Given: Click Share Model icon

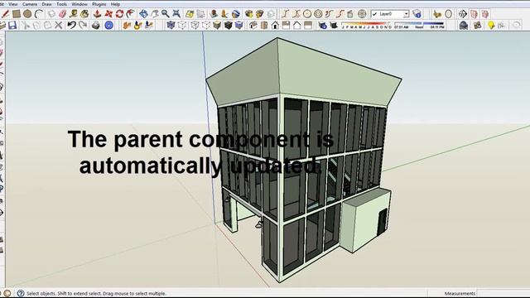Looking at the screenshot, I should coord(259,14).
